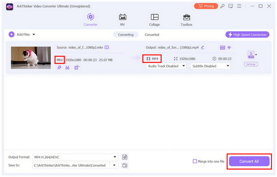Click the Save to path field

pos(71,165)
